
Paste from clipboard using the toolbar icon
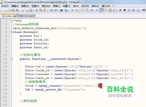tap(45, 10)
